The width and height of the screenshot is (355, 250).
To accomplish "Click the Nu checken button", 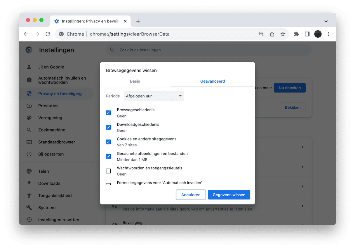I will (290, 88).
